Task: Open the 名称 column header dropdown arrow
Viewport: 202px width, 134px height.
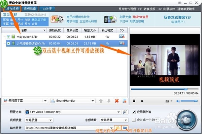Action: [44, 30]
